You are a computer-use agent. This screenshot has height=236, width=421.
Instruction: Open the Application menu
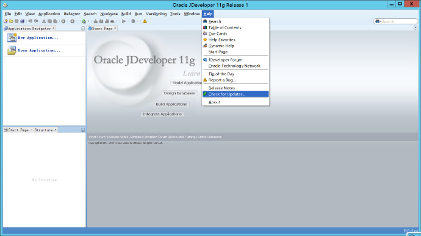[x=49, y=14]
